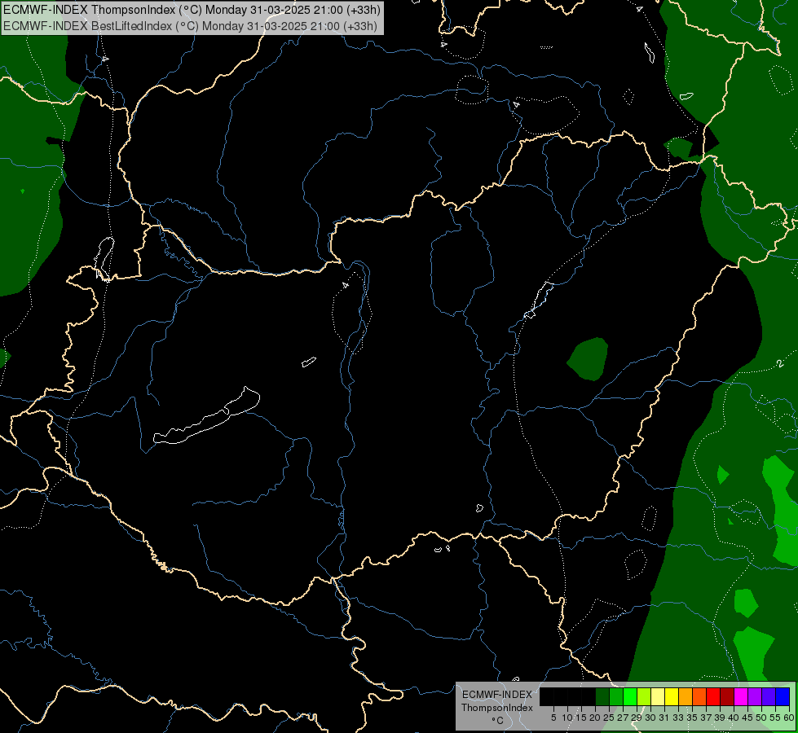Click the indigo 50–55 legend swatch

pos(769,696)
